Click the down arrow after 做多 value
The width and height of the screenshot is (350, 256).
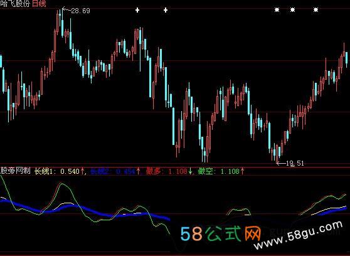click(190, 171)
